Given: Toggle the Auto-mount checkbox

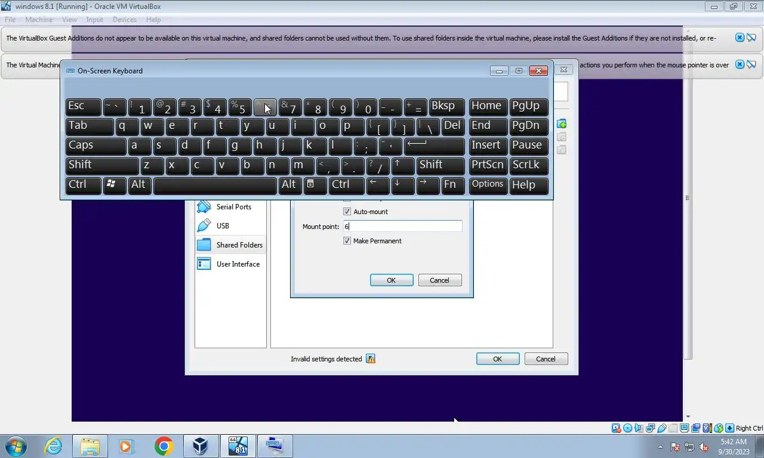Looking at the screenshot, I should [347, 212].
